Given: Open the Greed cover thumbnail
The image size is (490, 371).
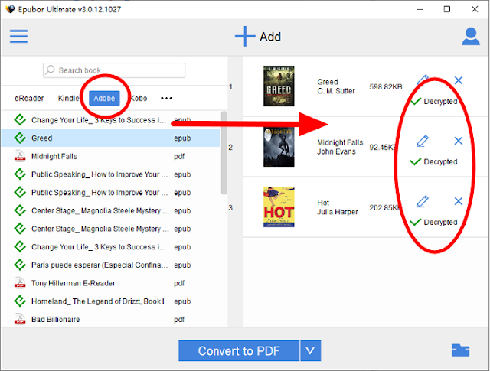Looking at the screenshot, I should click(x=279, y=86).
